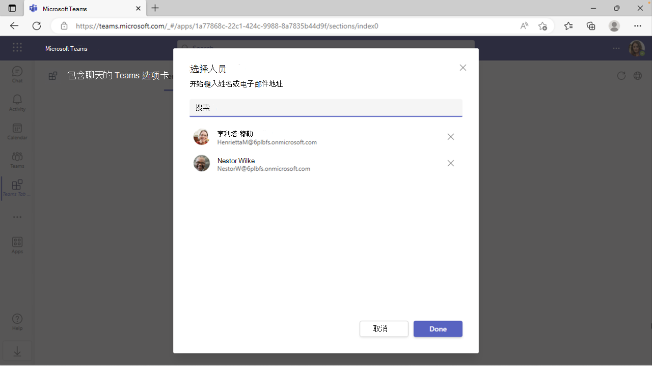
Task: Open a new browser tab
Action: [x=155, y=8]
